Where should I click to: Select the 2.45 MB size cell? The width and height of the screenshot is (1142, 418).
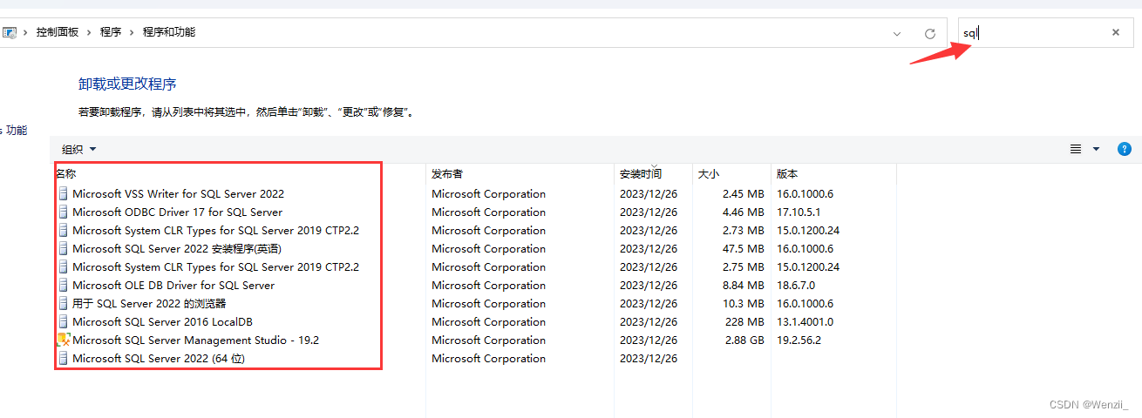744,194
